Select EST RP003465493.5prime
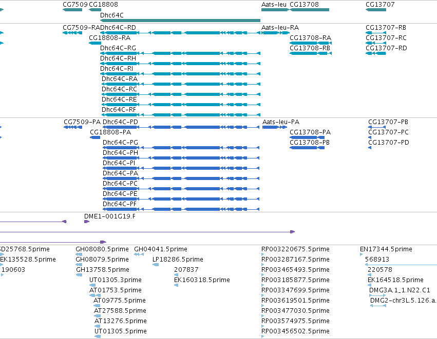Viewport: 437px width, 339px height. coord(295,270)
